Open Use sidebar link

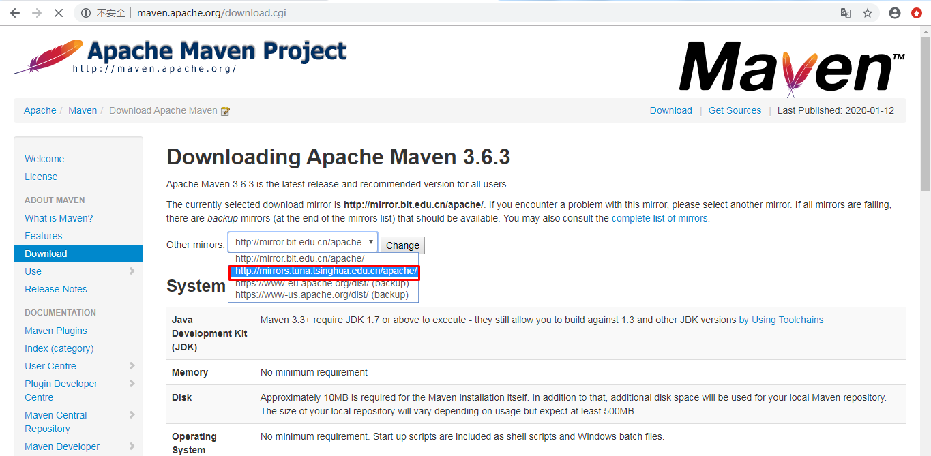(33, 271)
